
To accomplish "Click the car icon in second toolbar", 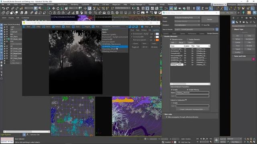I will (x=104, y=12).
